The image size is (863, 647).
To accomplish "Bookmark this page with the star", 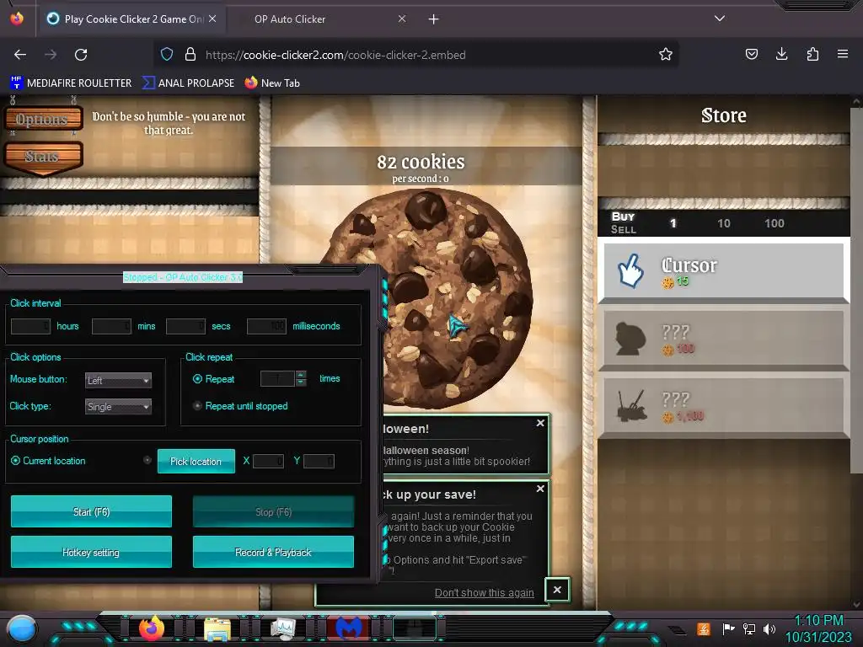I will pos(666,54).
